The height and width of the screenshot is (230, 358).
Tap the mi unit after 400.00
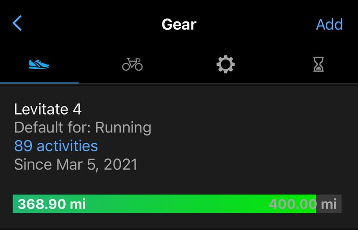point(329,204)
